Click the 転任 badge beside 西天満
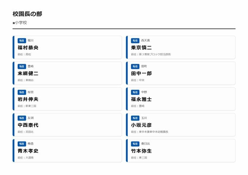 point(135,40)
